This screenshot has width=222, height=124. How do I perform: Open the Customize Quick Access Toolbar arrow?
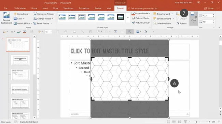coord(154,32)
